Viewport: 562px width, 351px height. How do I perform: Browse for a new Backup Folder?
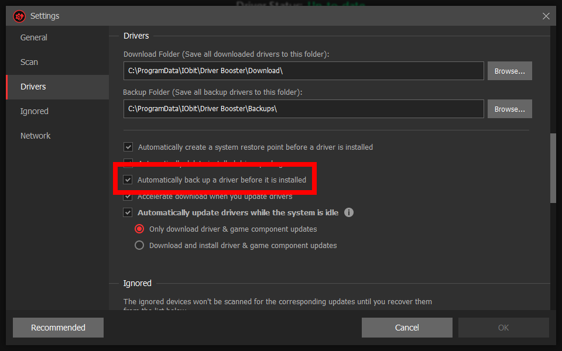(x=509, y=109)
